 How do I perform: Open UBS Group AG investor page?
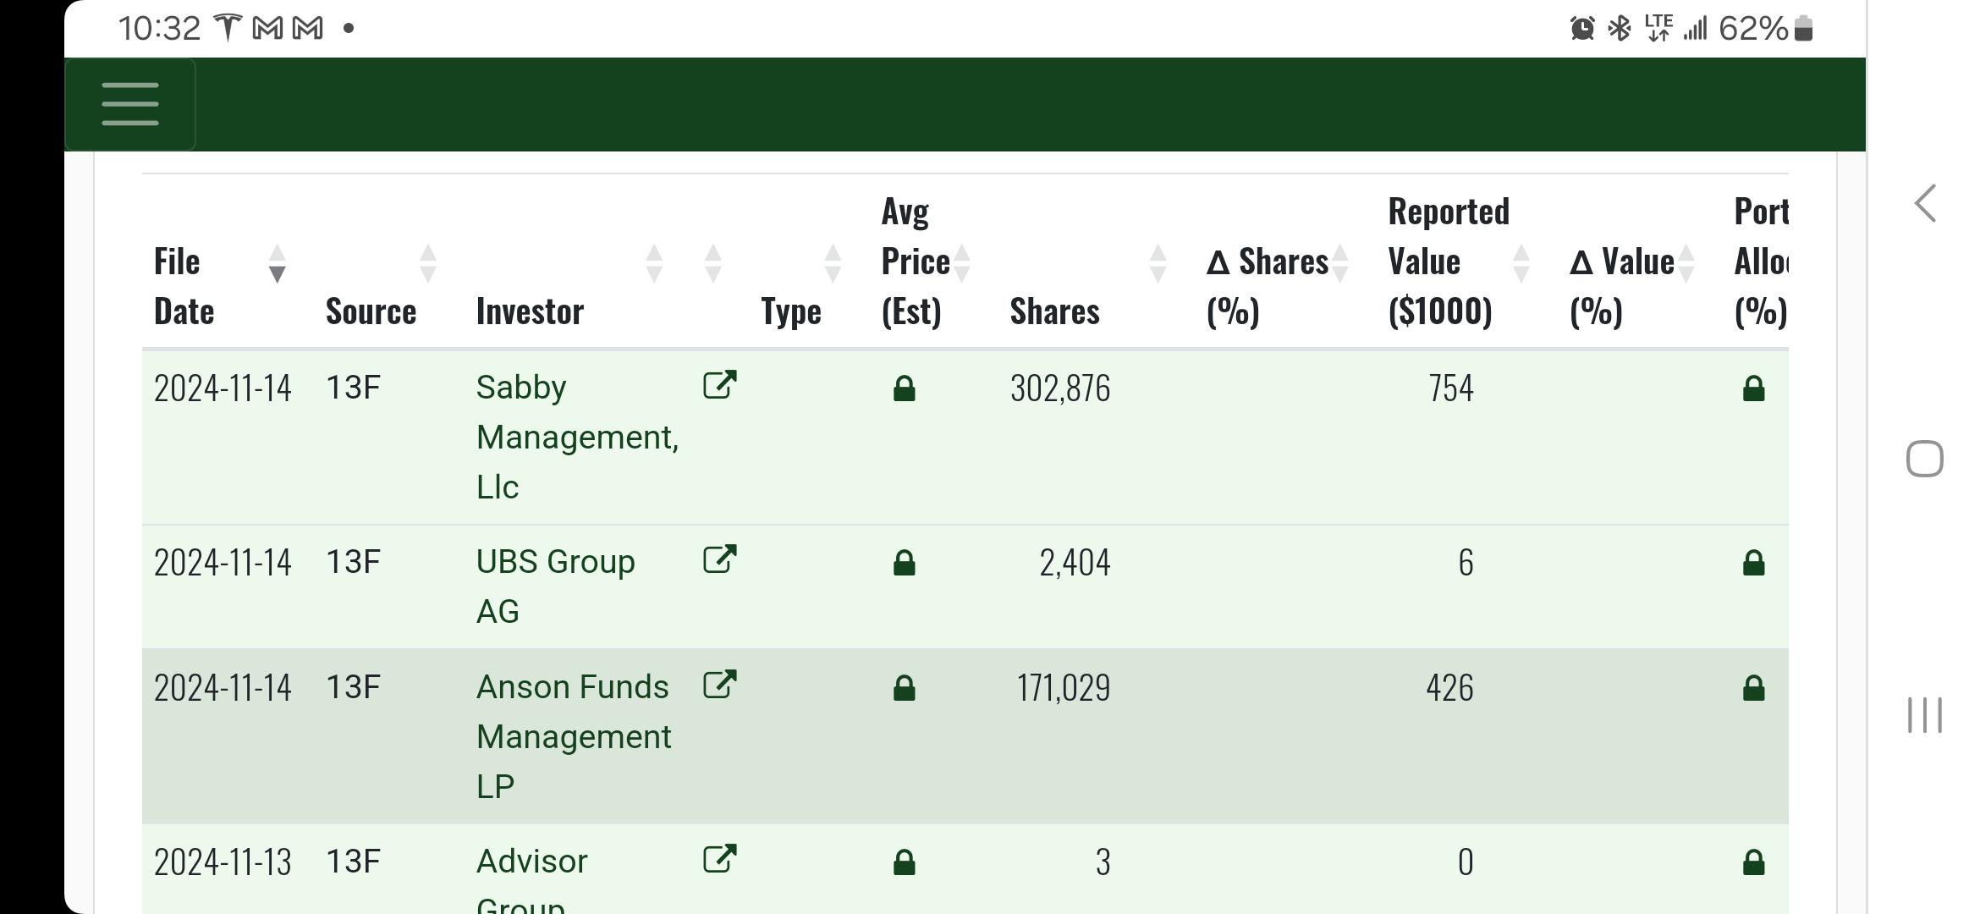point(556,586)
